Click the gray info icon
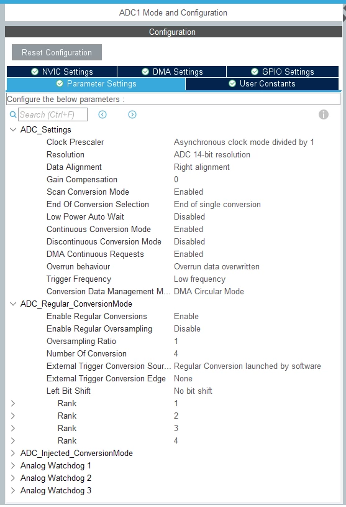The height and width of the screenshot is (507, 346). [x=324, y=114]
